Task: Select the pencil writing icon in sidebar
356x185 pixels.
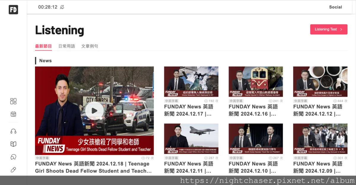Action: [x=13, y=170]
